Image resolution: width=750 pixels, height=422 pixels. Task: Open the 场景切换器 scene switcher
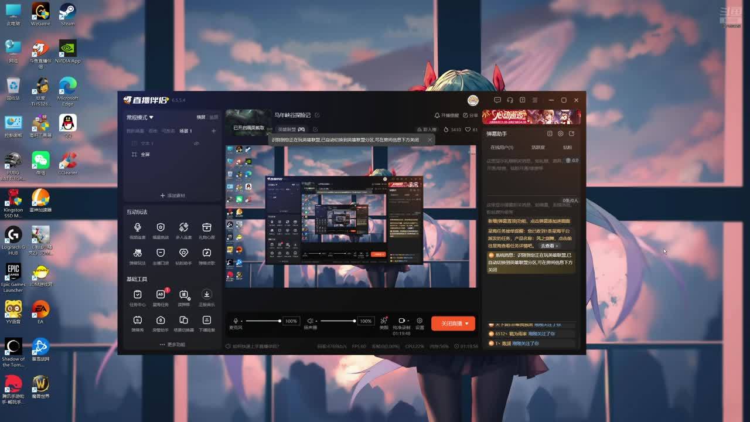183,324
